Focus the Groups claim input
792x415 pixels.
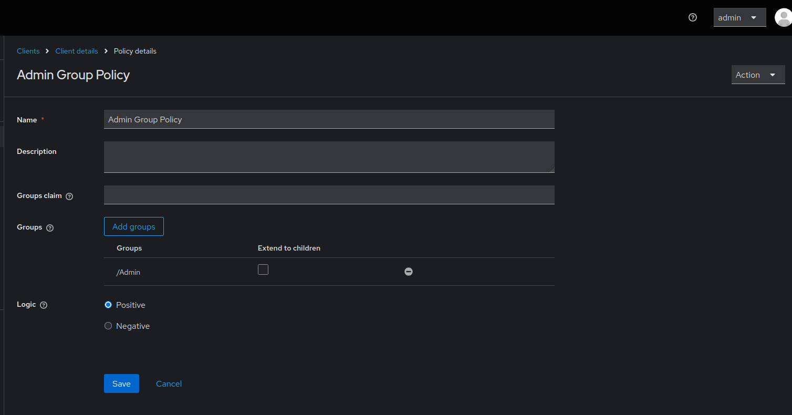click(329, 194)
